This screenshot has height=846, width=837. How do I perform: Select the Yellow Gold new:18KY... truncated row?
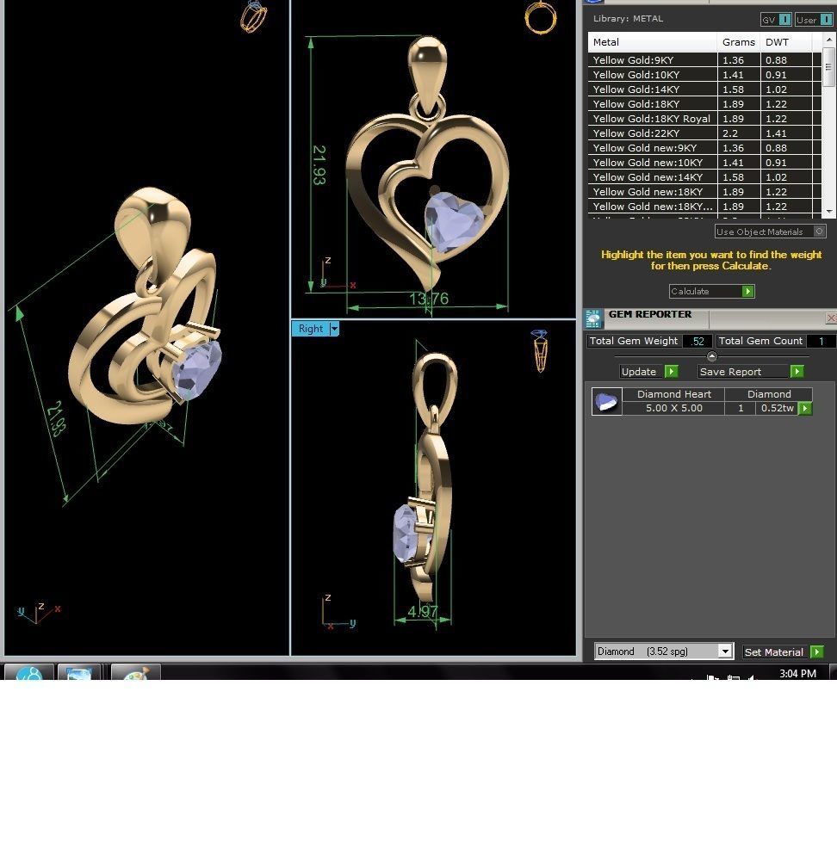point(704,206)
